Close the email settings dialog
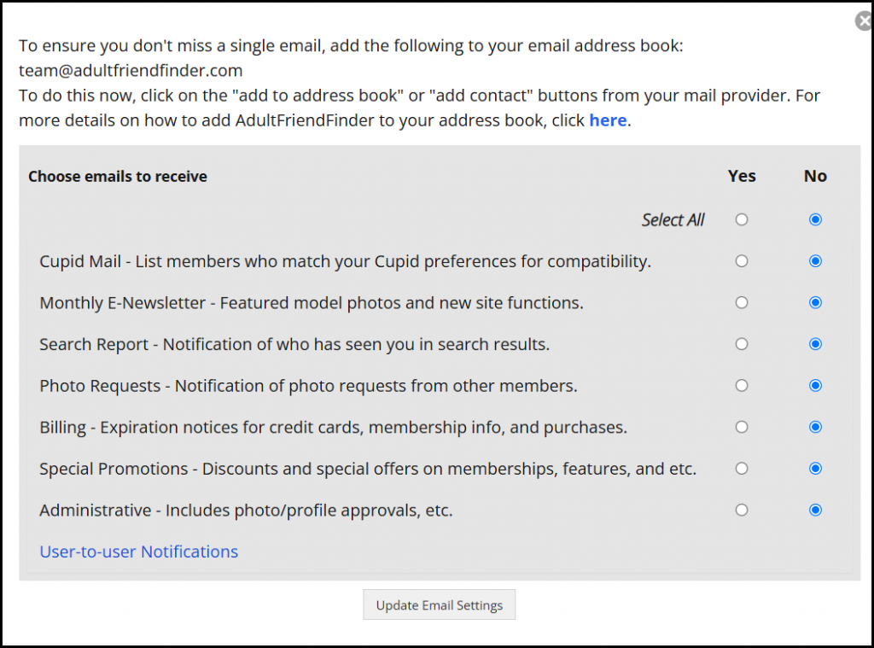The height and width of the screenshot is (648, 874). [865, 21]
